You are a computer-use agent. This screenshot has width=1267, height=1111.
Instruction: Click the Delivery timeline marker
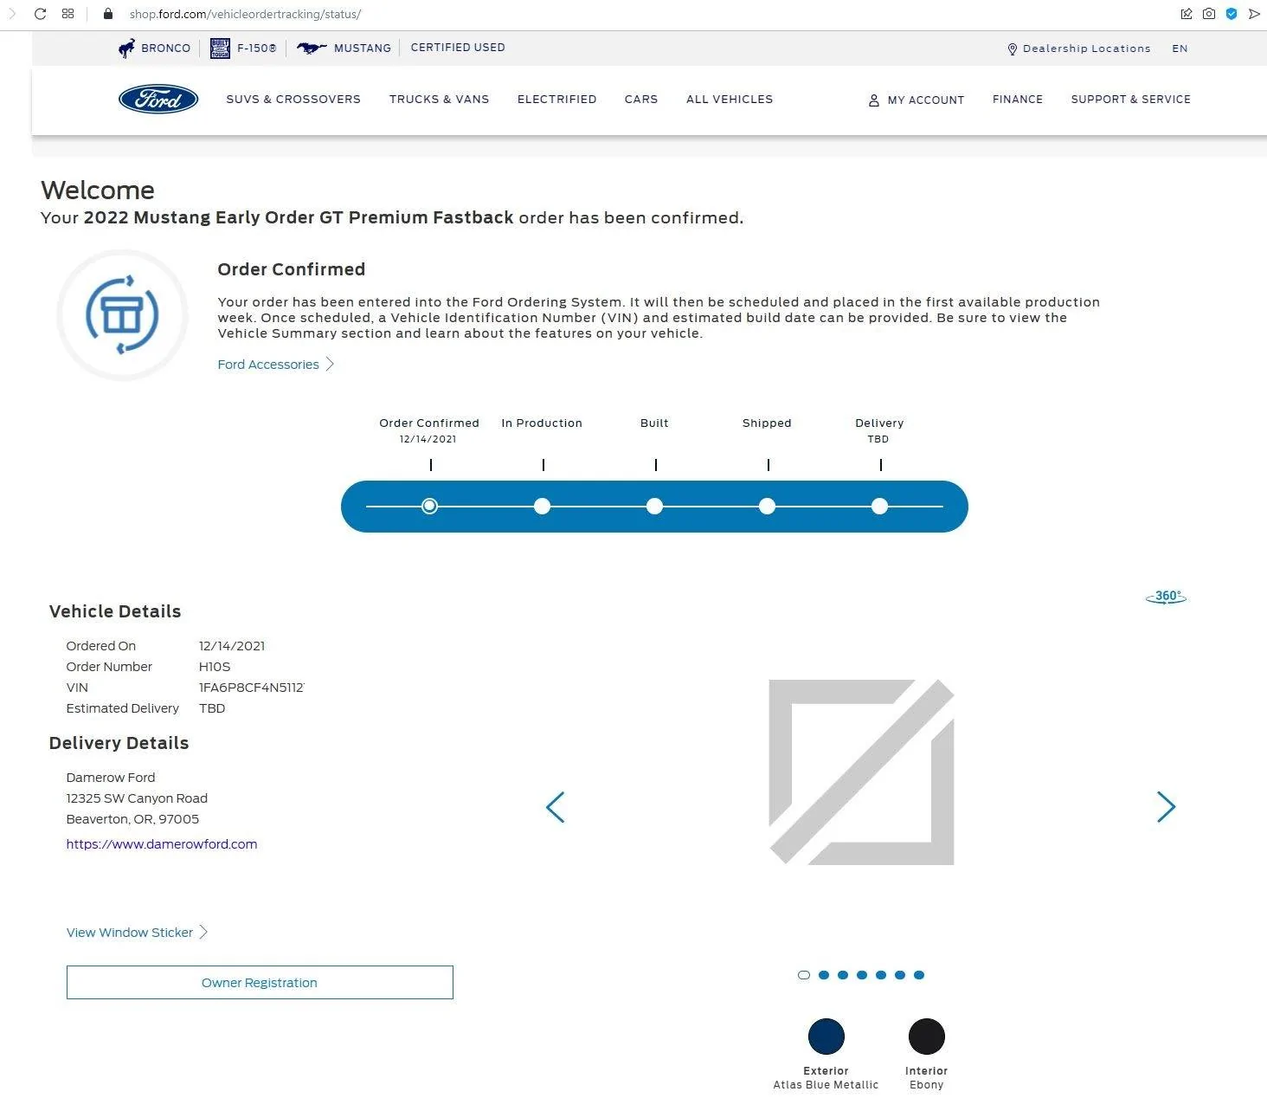879,507
